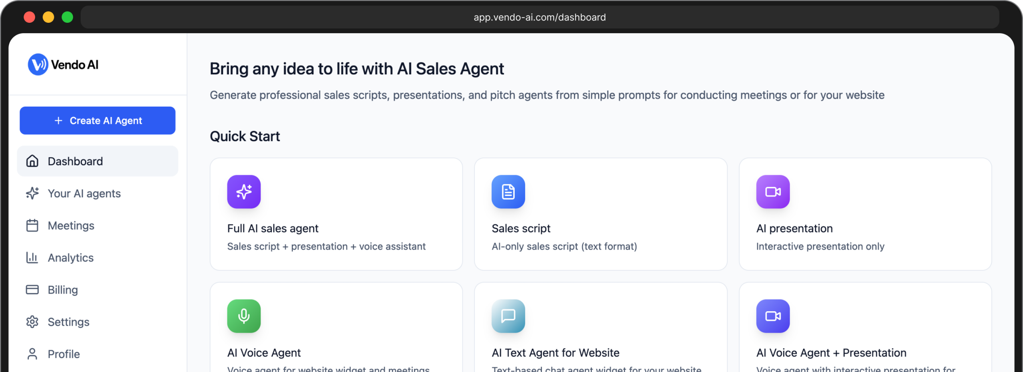Click the purple camera AI presentation icon
The width and height of the screenshot is (1023, 372).
click(x=772, y=192)
